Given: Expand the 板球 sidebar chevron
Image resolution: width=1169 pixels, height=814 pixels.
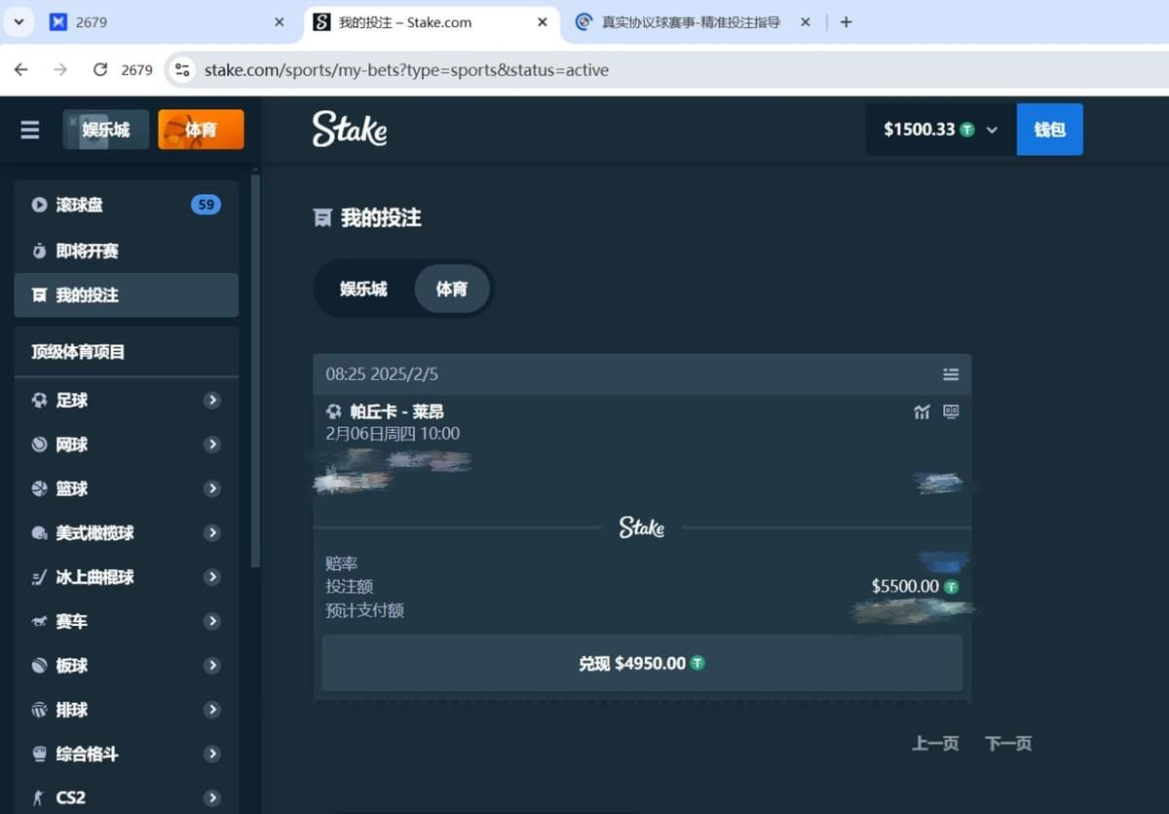Looking at the screenshot, I should click(x=212, y=666).
